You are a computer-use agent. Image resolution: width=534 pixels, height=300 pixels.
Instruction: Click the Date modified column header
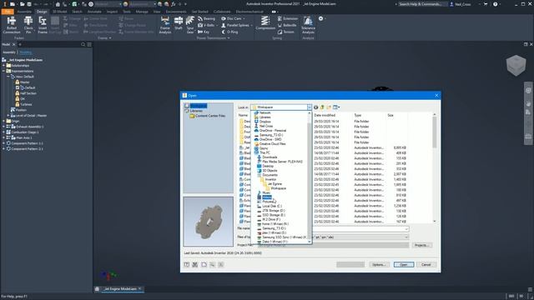(x=325, y=115)
